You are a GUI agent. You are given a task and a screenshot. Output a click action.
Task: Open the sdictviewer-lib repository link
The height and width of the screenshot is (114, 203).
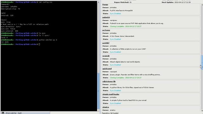pos(109,81)
